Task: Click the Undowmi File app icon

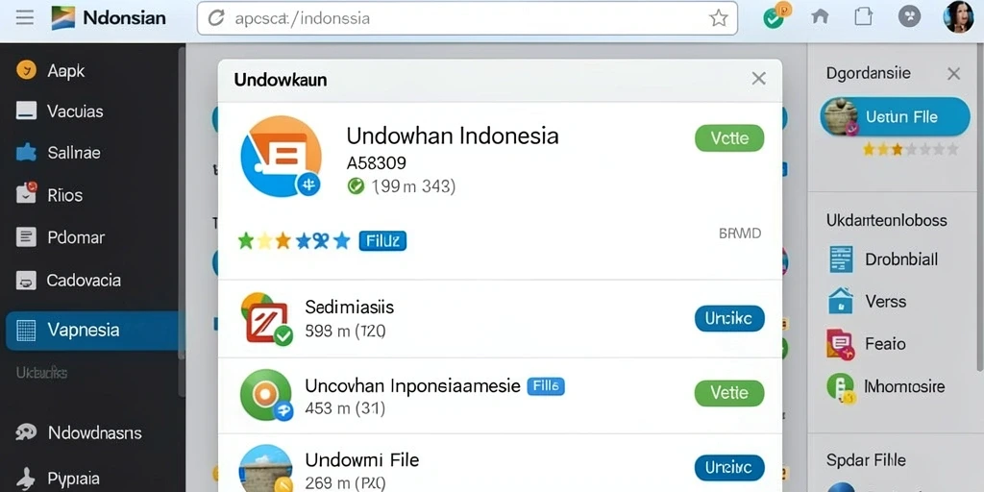Action: (266, 468)
